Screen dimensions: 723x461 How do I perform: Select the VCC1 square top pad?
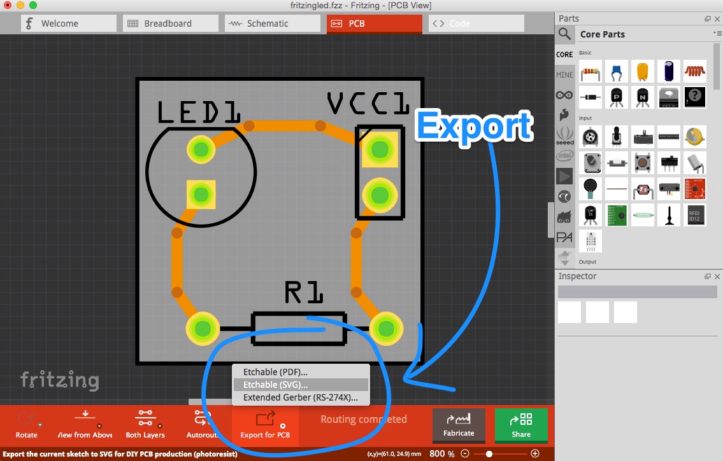pyautogui.click(x=380, y=149)
